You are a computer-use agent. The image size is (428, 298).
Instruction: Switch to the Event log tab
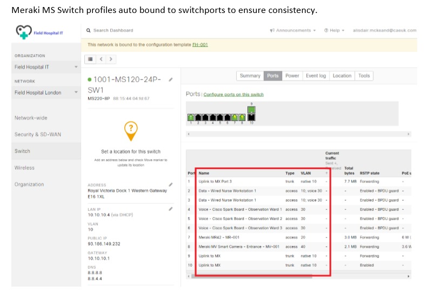(316, 76)
